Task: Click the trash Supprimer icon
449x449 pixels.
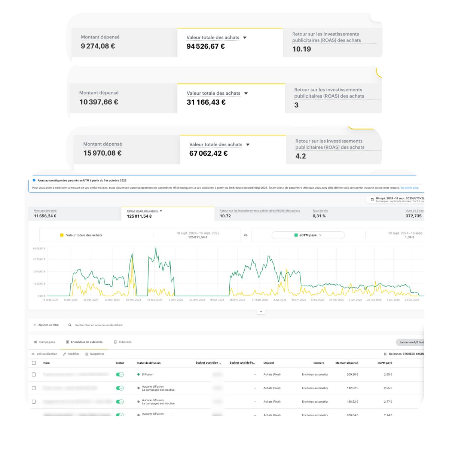Action: [x=87, y=354]
